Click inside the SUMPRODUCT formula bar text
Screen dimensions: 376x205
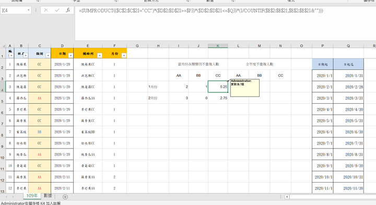pos(201,10)
